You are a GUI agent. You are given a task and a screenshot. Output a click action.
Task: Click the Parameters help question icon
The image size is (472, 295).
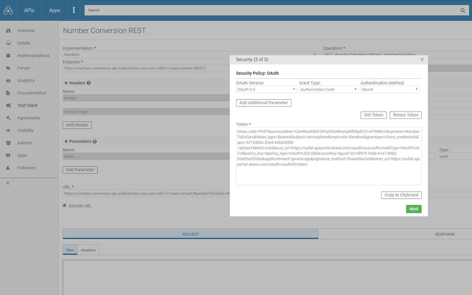pos(94,142)
